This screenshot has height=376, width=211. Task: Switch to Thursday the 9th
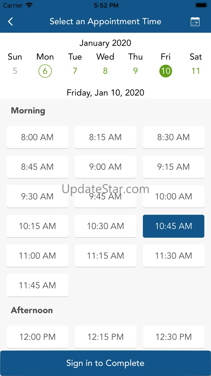[135, 71]
